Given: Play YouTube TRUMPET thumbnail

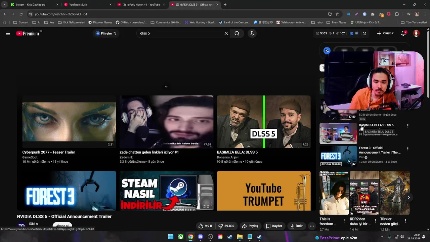Looking at the screenshot, I should (264, 191).
